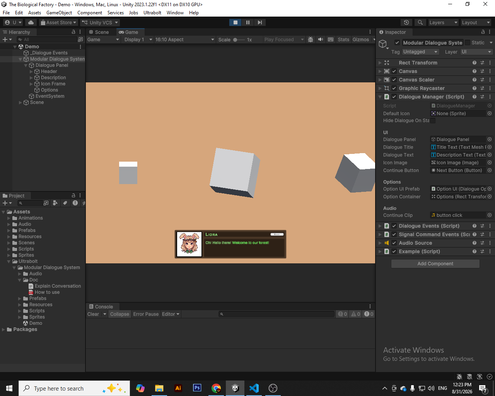Click the bug debug icon in Game view
This screenshot has width=495, height=396.
[311, 39]
